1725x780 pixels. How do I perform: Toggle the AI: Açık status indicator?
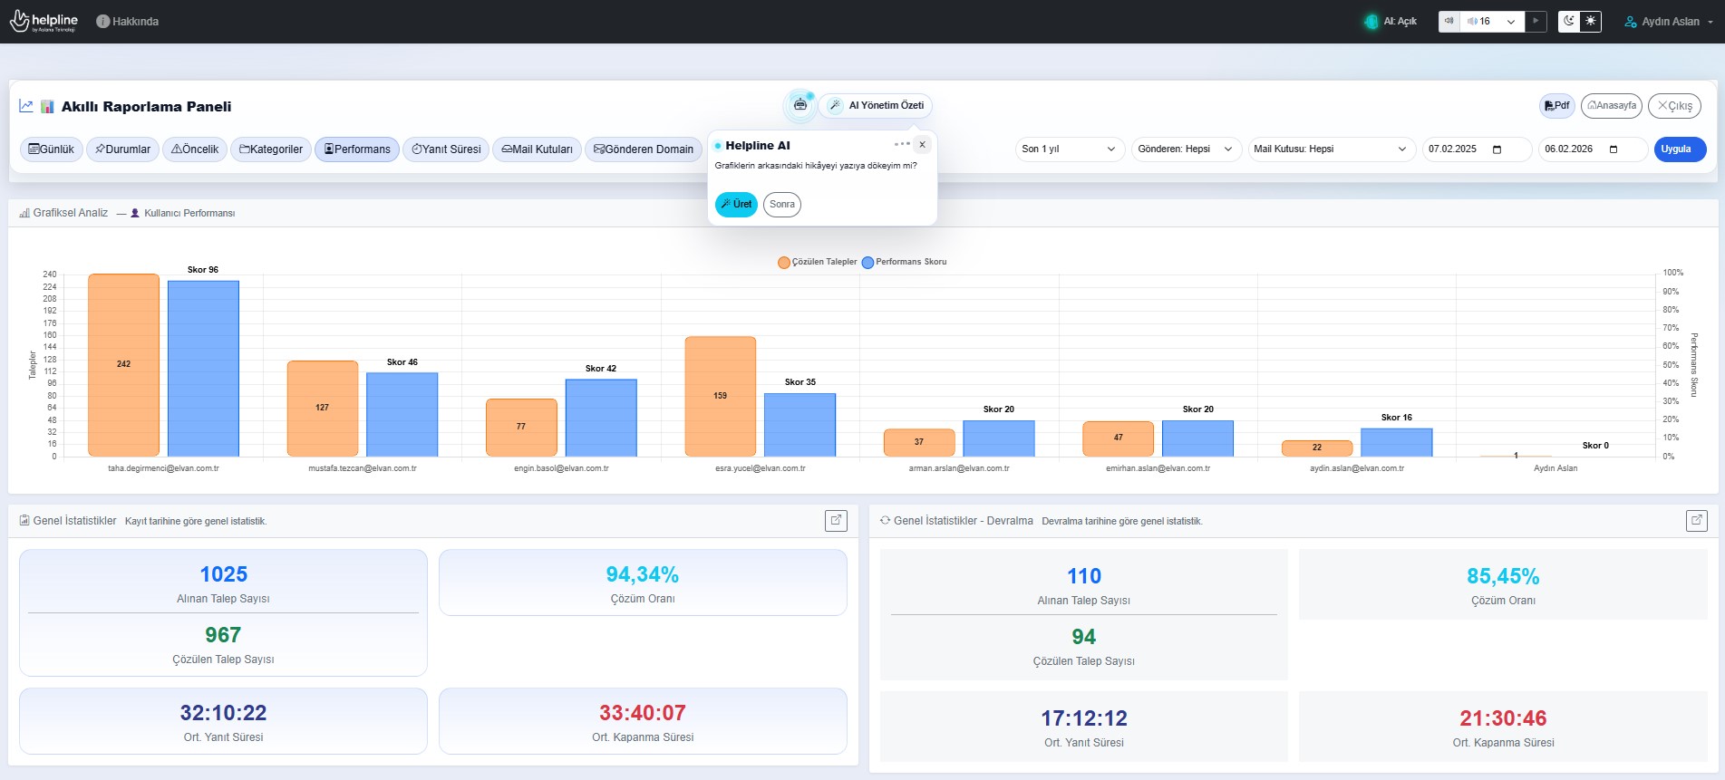(1391, 22)
